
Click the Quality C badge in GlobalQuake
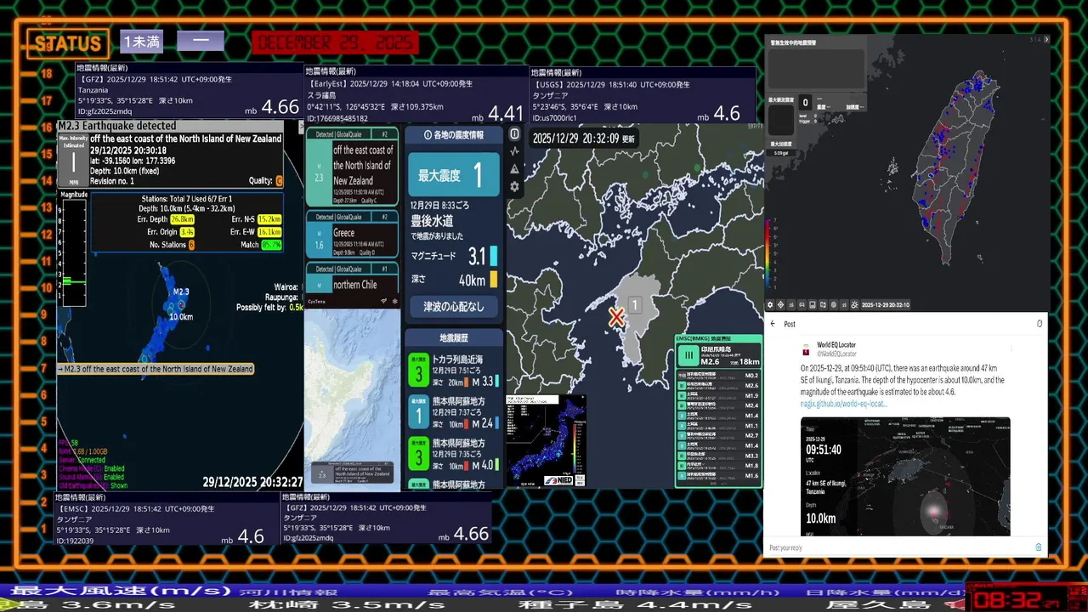[x=279, y=180]
